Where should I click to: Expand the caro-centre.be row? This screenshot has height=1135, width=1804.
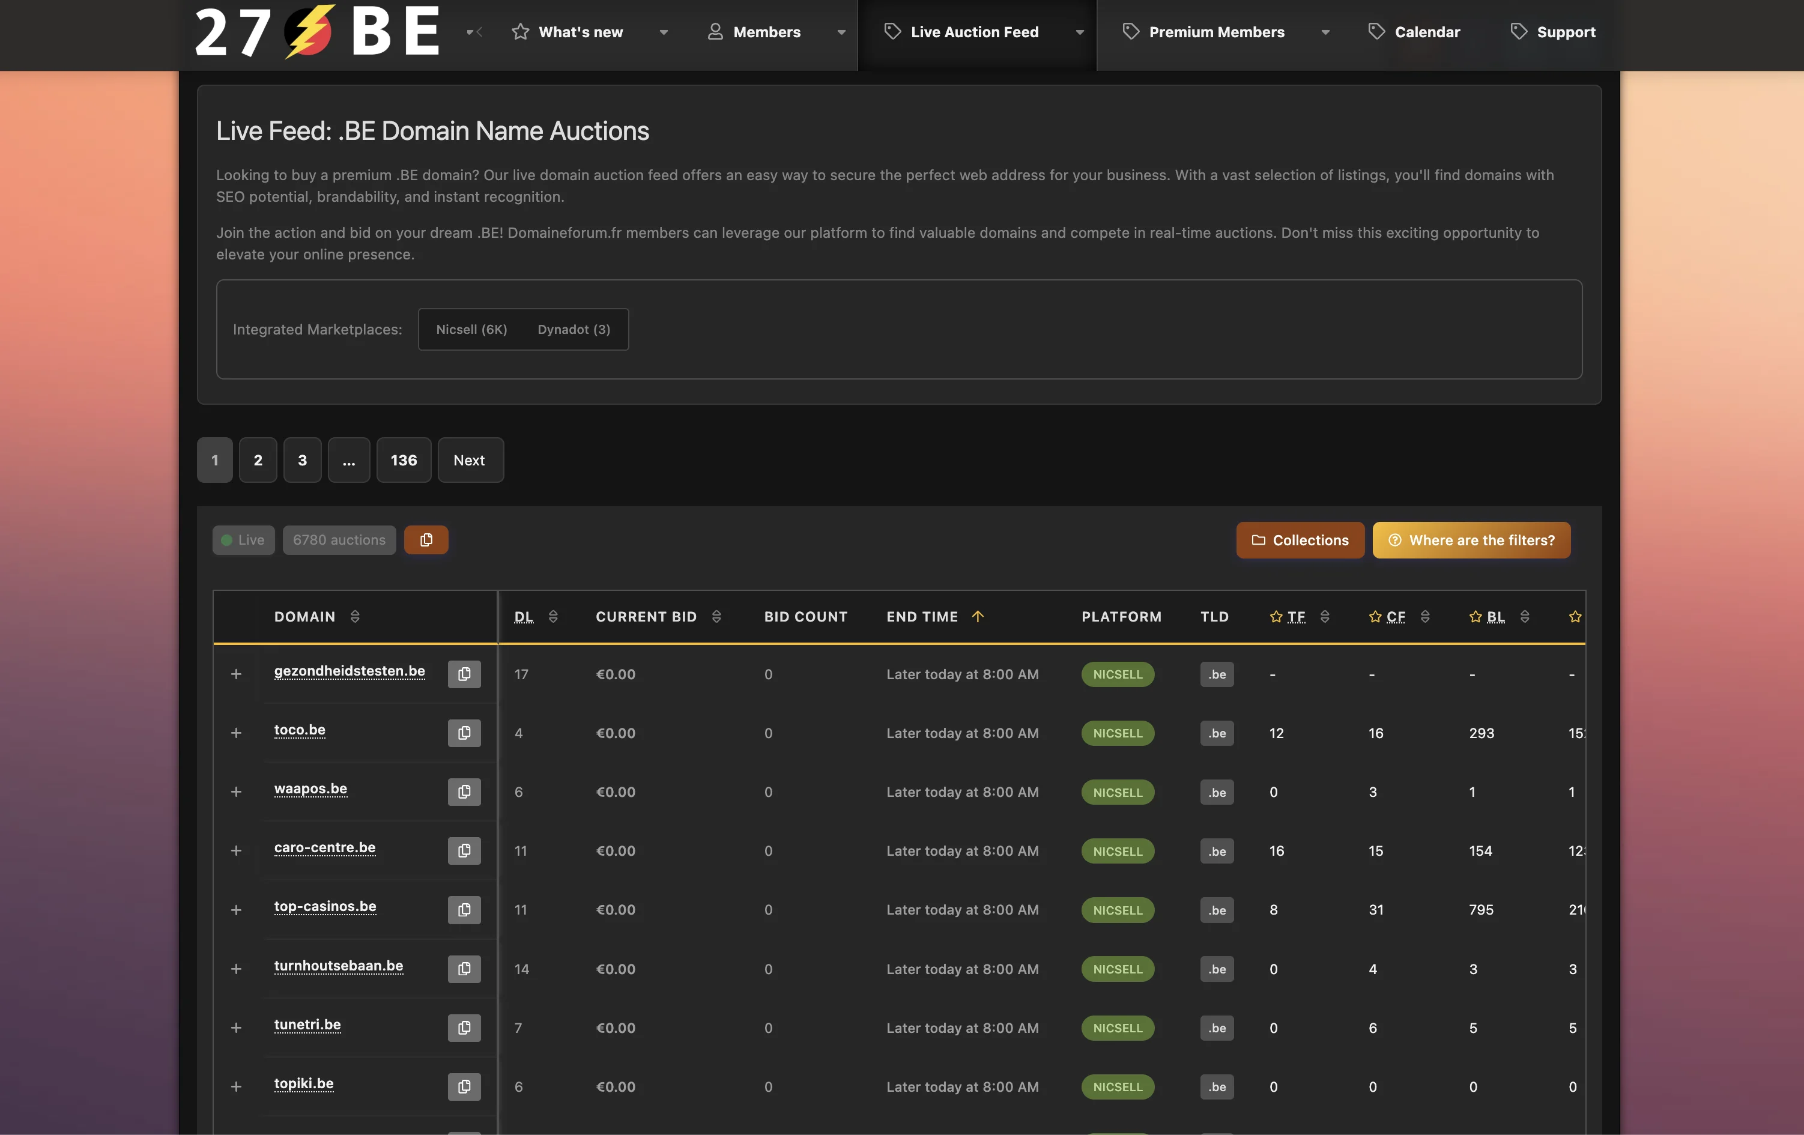pos(236,851)
